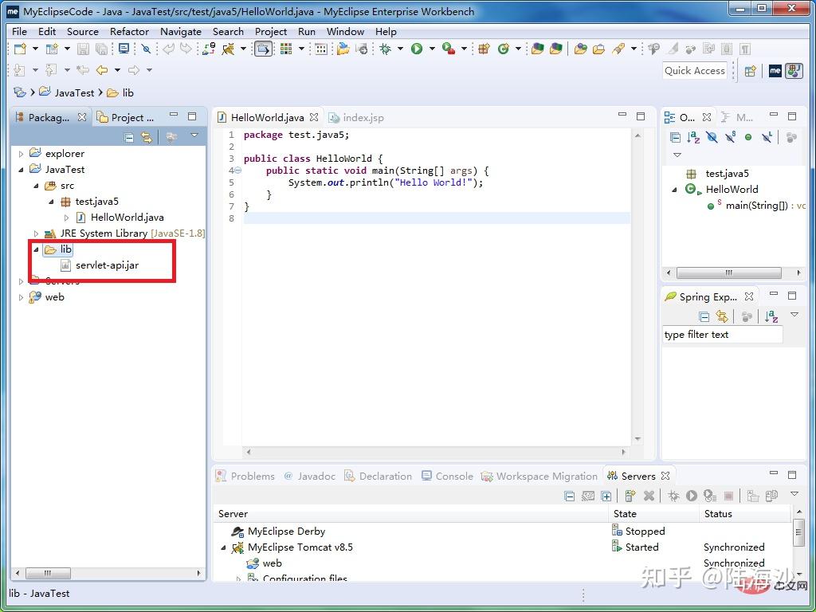Minimize the Servers bottom panel
Viewport: 816px width, 612px height.
(x=774, y=473)
